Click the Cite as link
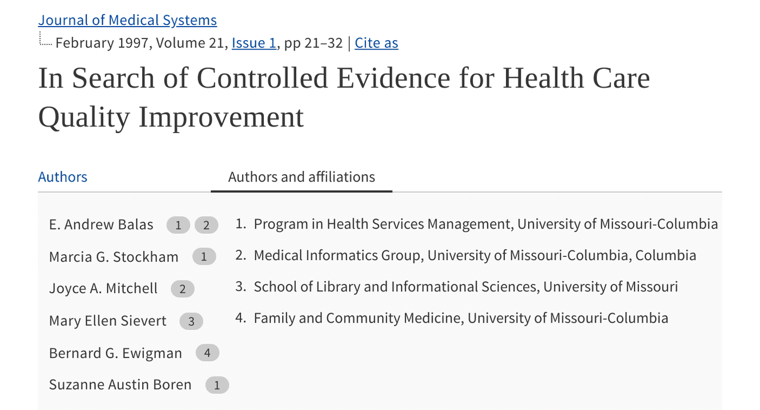Image resolution: width=760 pixels, height=410 pixels. point(376,43)
